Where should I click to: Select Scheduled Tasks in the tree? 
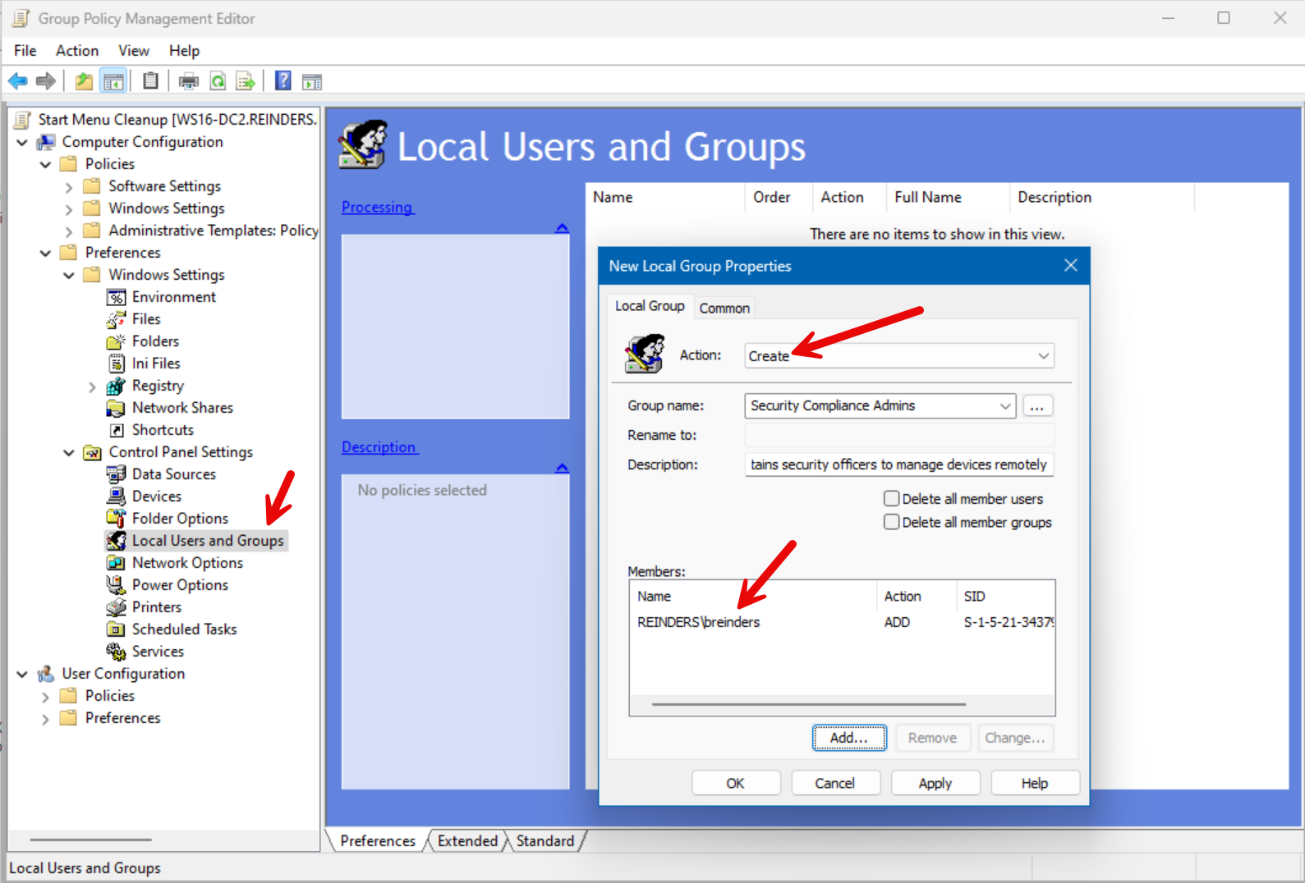pyautogui.click(x=184, y=629)
